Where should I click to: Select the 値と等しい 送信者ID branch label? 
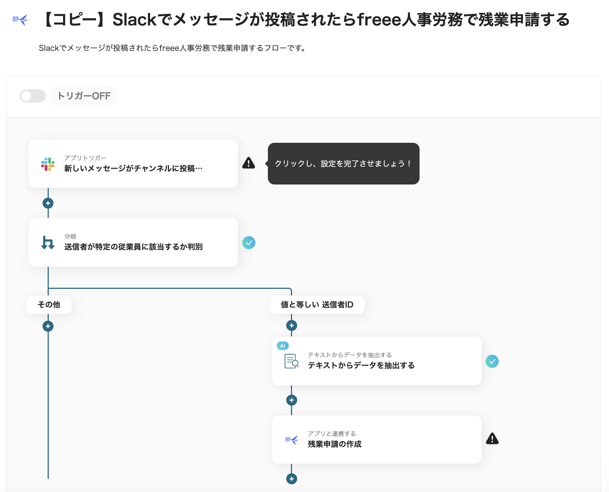pos(317,304)
